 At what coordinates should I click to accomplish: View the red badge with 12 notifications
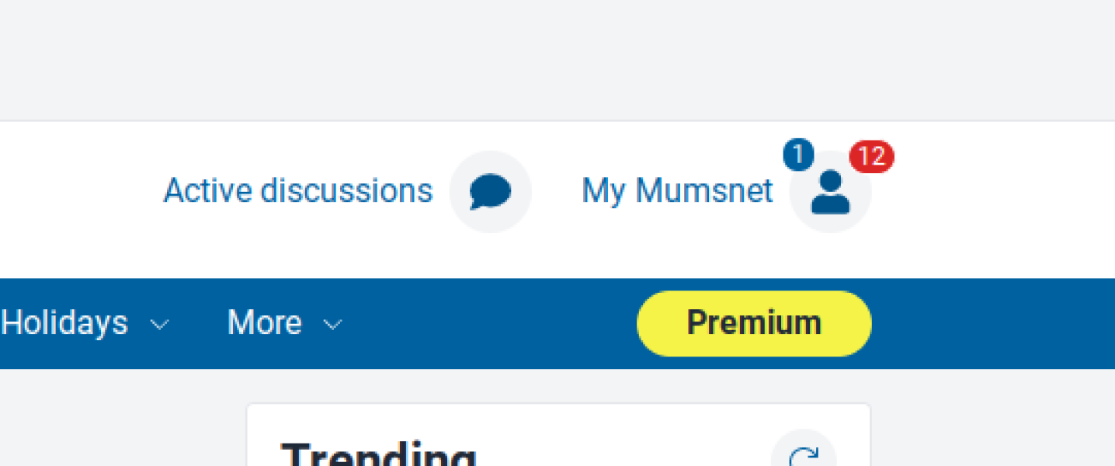tap(873, 157)
